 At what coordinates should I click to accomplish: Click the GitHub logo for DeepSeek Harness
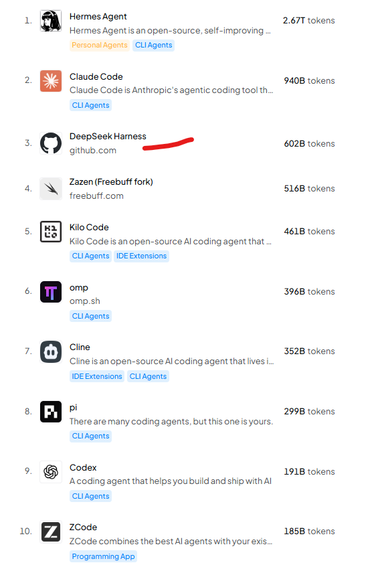(51, 143)
